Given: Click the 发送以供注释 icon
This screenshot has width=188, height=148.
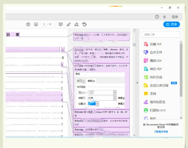Looking at the screenshot, I should 146,85.
